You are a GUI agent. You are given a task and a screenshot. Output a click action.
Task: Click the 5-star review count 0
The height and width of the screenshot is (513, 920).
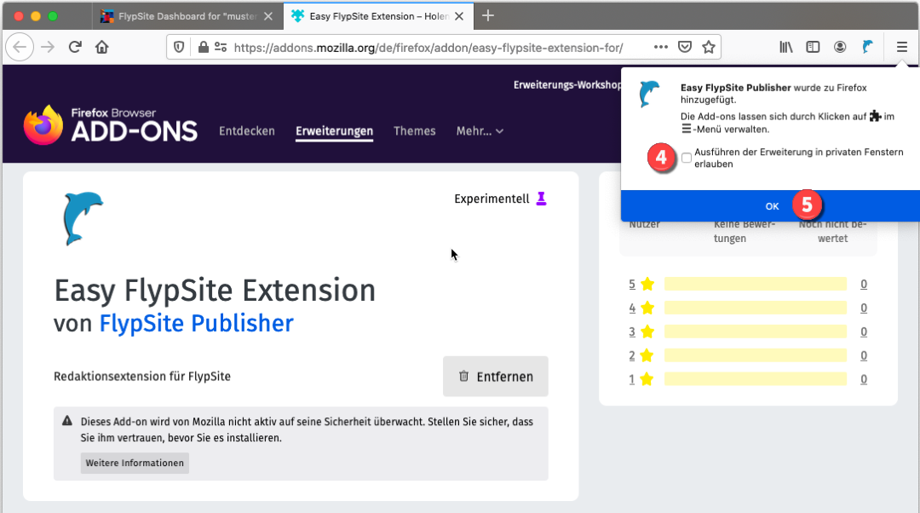click(864, 284)
